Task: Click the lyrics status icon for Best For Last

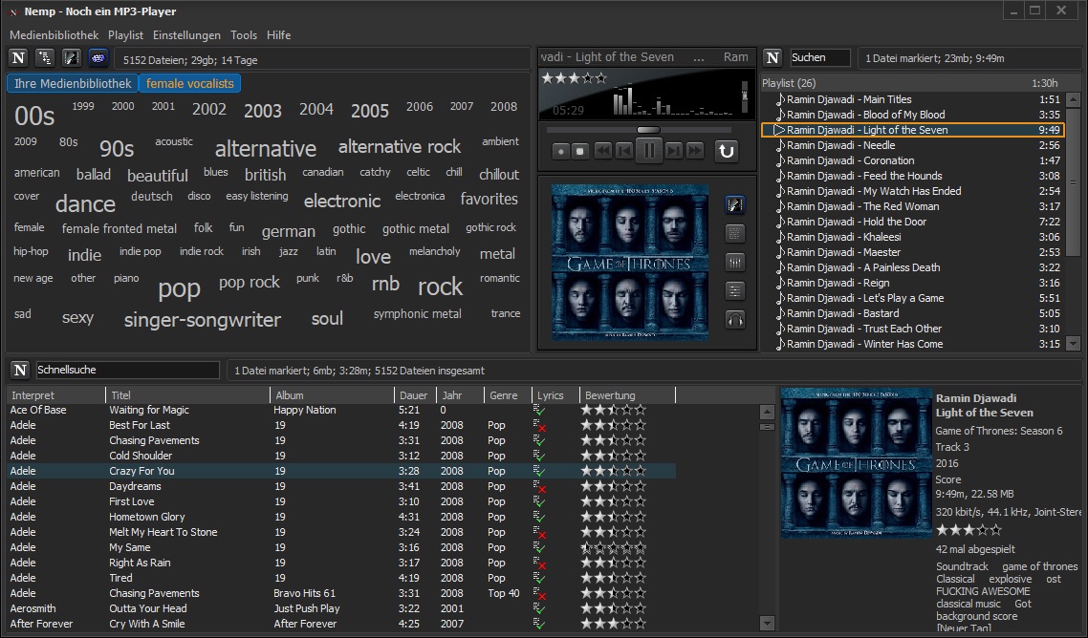Action: point(539,425)
